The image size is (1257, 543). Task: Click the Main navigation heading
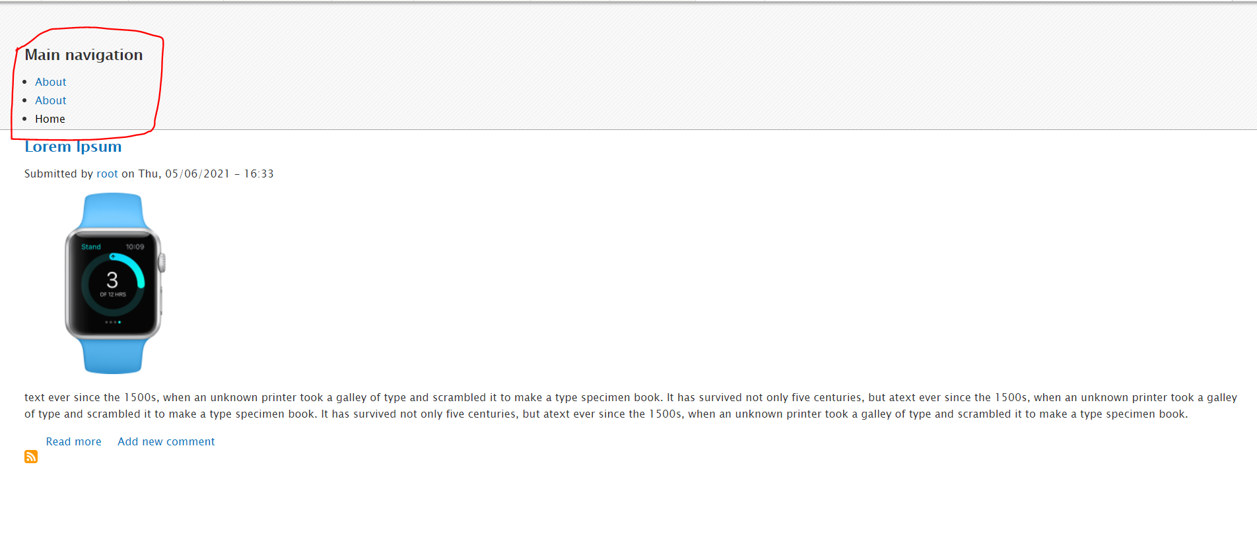coord(84,55)
